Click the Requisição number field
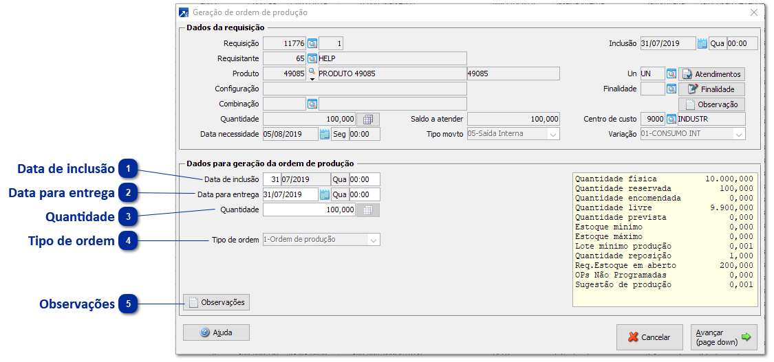 click(285, 43)
